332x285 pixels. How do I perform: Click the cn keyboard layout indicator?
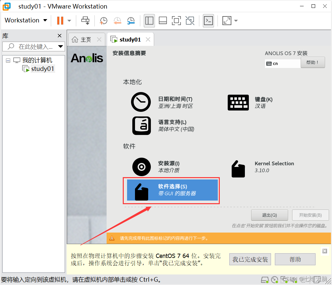coord(282,63)
